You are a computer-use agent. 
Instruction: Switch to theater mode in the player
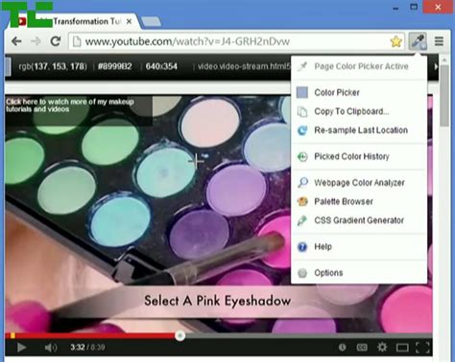402,348
